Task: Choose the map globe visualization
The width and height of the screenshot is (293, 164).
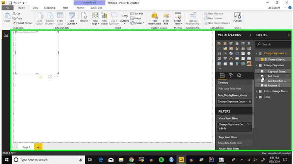Action: pos(249,53)
